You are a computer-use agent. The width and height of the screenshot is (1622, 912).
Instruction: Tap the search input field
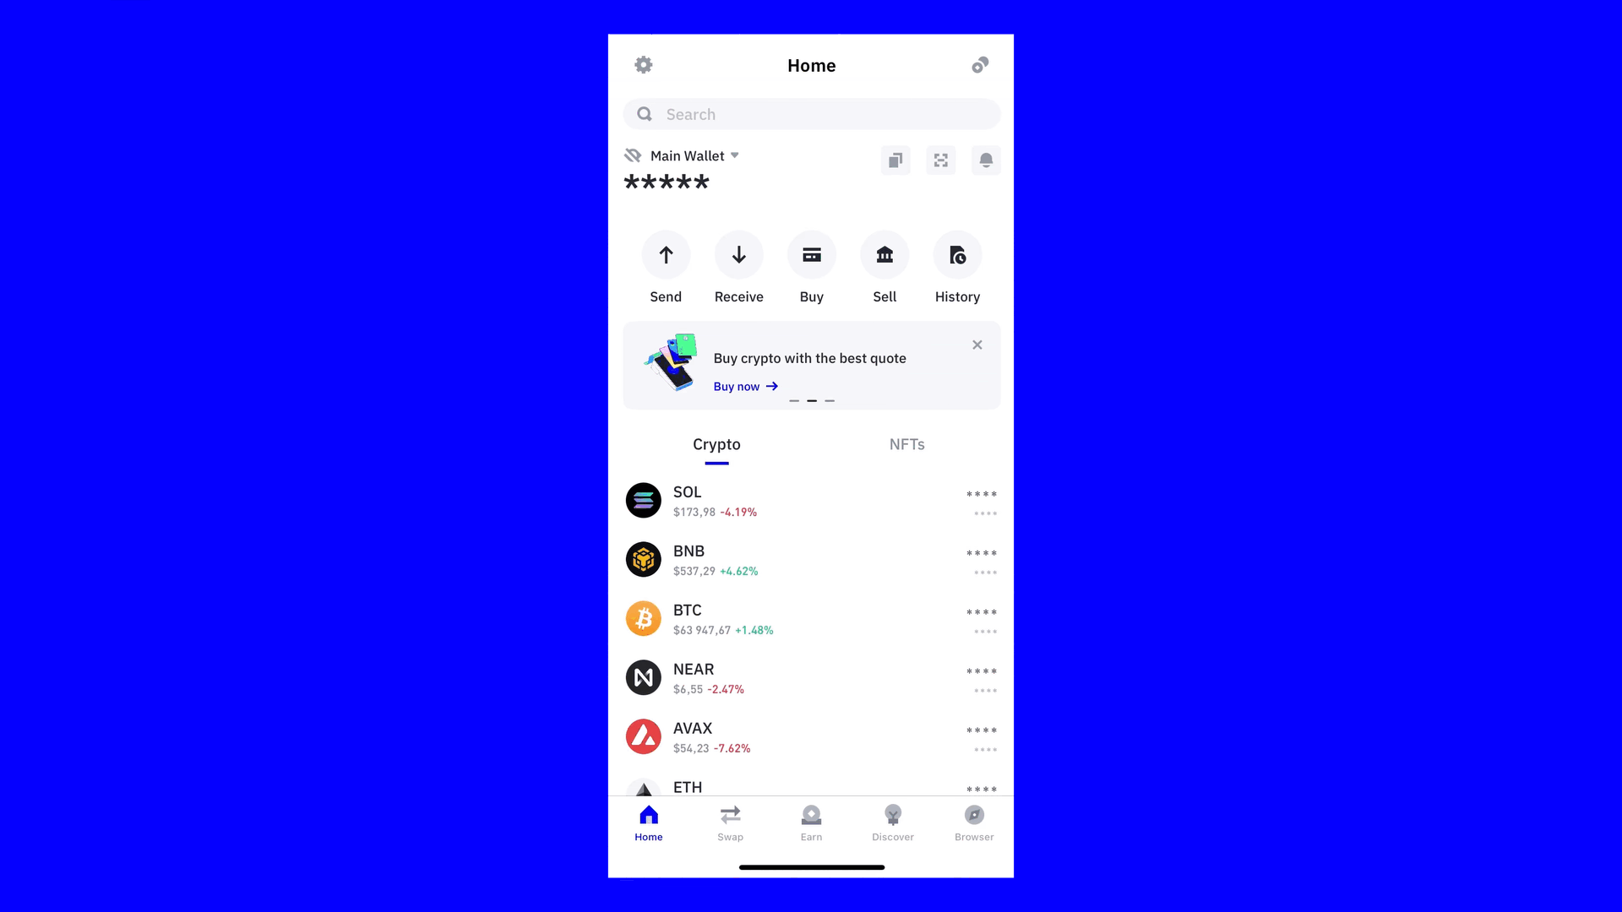[811, 112]
